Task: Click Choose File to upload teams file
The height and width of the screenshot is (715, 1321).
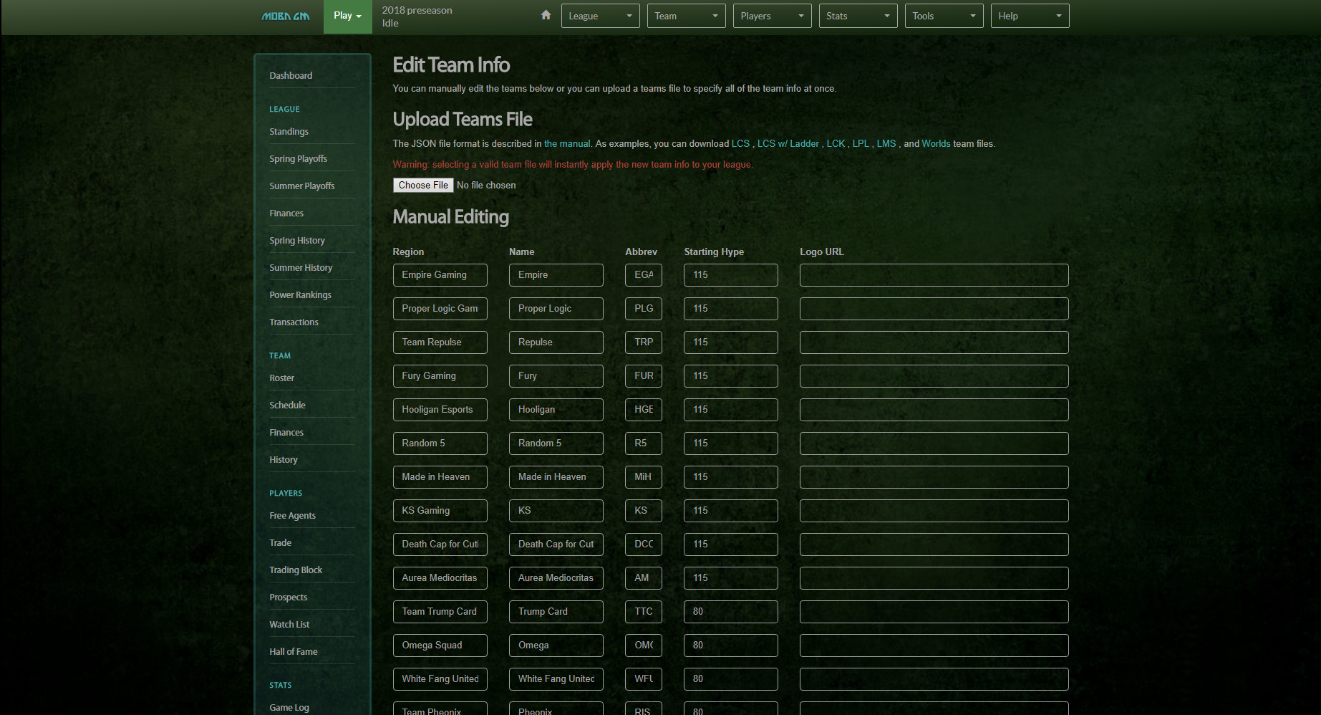Action: click(422, 185)
